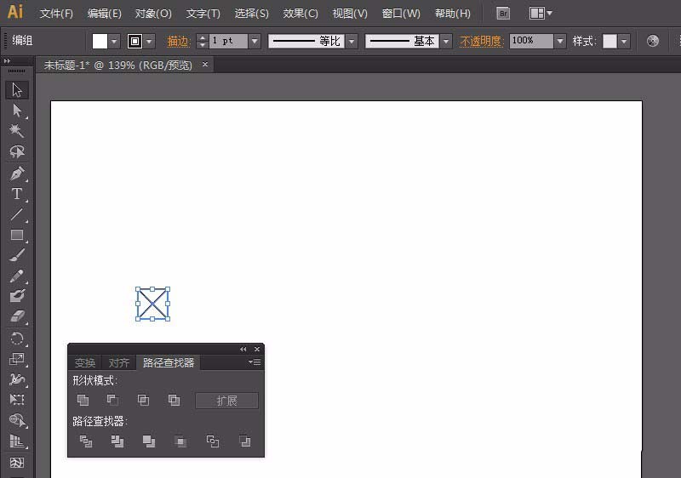
Task: Open the 文件(F) menu
Action: coord(56,14)
